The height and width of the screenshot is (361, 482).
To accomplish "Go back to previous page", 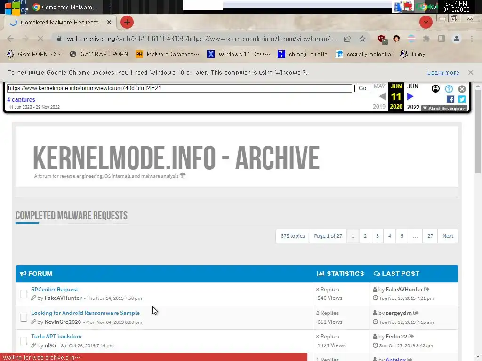I will click(10, 39).
